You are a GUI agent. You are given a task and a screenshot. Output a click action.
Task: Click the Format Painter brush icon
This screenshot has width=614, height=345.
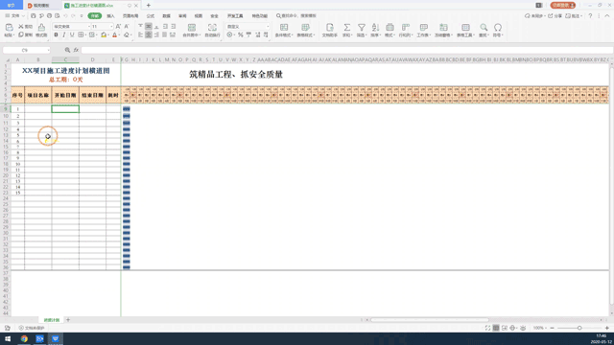coord(41,28)
